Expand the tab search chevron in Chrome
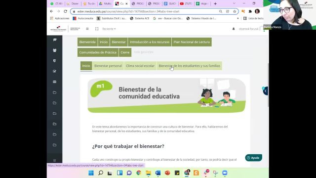 [x=234, y=3]
